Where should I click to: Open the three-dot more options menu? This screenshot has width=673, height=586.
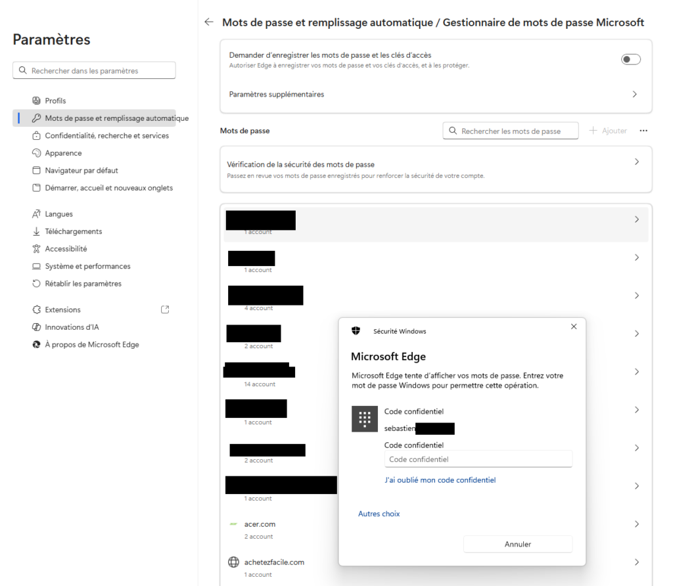(x=643, y=131)
